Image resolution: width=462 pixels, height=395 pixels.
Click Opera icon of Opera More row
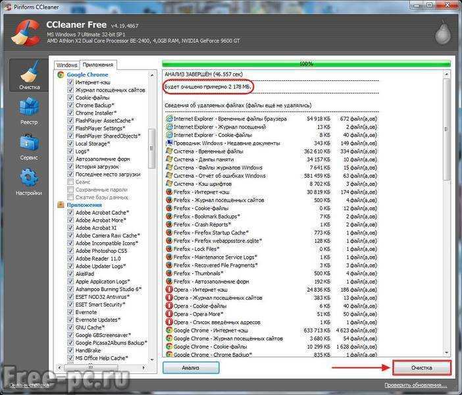pos(169,314)
